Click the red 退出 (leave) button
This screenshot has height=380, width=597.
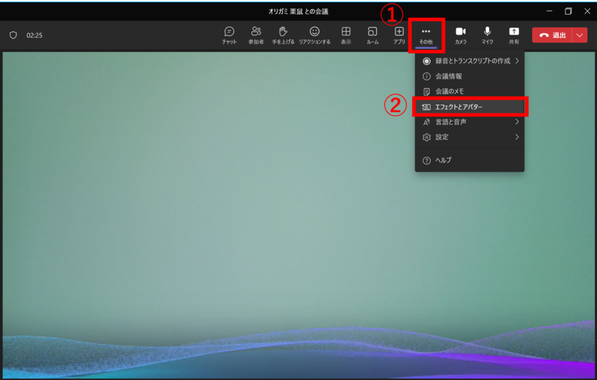tap(552, 35)
